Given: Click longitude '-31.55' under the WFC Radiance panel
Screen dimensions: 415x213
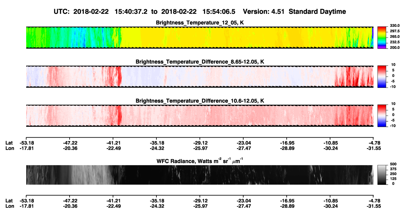Looking at the screenshot, I should tap(373, 206).
